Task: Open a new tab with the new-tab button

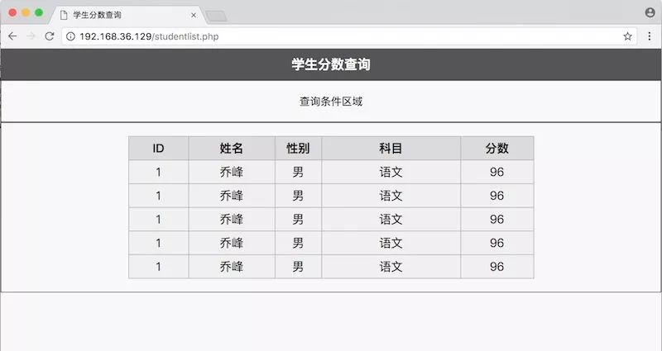Action: 216,17
